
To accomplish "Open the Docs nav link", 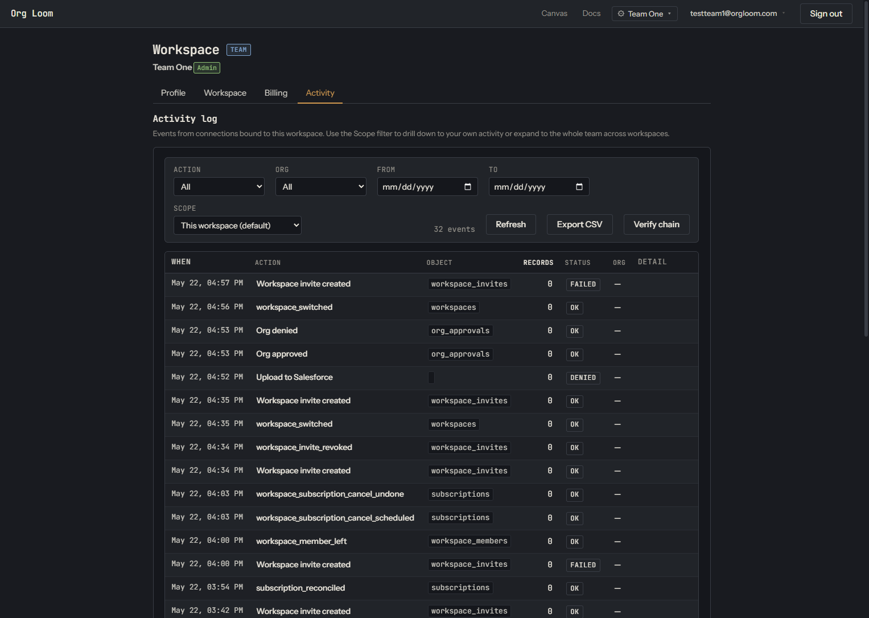I will [x=591, y=14].
